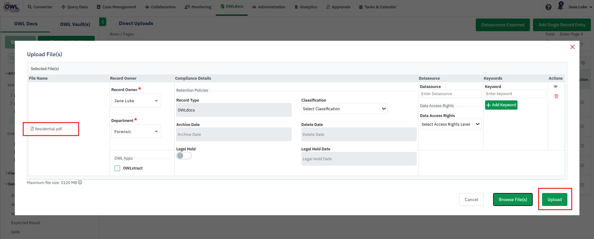Viewport: 594px width, 239px height.
Task: Open the Record Owner dropdown
Action: pyautogui.click(x=136, y=101)
